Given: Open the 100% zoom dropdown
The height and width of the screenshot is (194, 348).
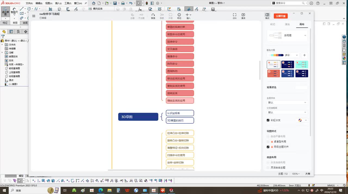Looking at the screenshot, I should pos(296,174).
